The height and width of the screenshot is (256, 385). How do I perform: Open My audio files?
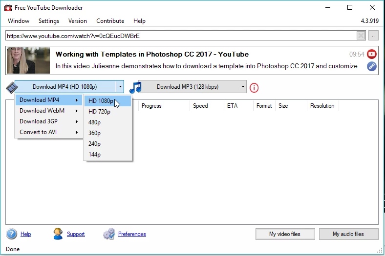[348, 234]
